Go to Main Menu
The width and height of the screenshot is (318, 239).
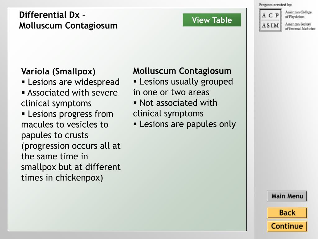pyautogui.click(x=287, y=196)
